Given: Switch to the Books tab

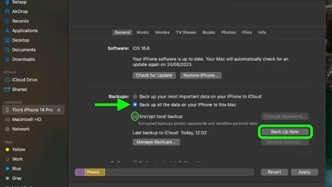Looking at the screenshot, I should tap(209, 32).
